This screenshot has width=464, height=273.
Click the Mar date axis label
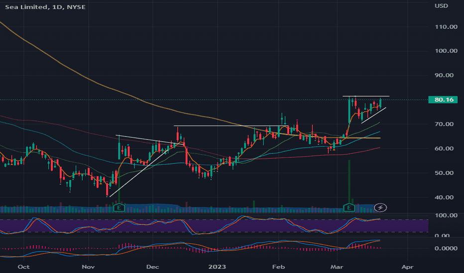pos(337,267)
